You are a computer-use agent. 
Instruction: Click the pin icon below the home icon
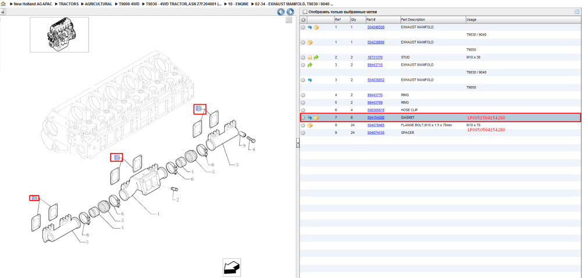click(x=3, y=12)
